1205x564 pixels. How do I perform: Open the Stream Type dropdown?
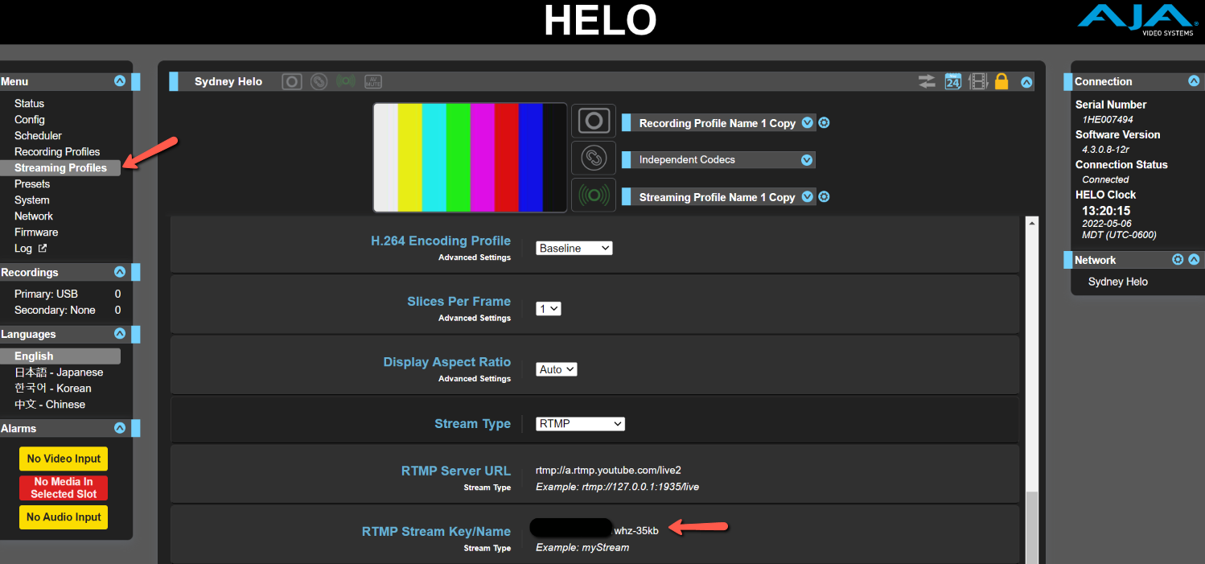(x=581, y=424)
